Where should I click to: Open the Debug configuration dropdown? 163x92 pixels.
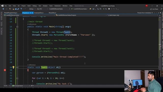(32, 9)
